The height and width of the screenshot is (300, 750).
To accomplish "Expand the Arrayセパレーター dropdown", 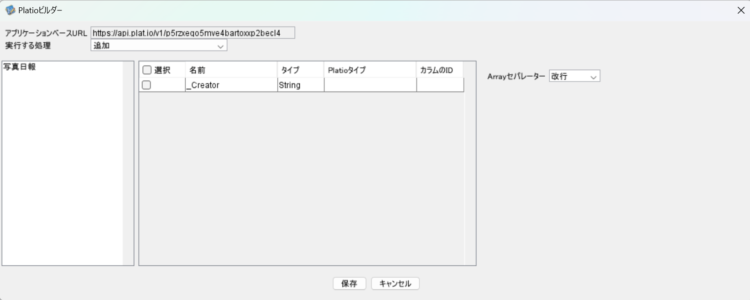I will [x=574, y=77].
